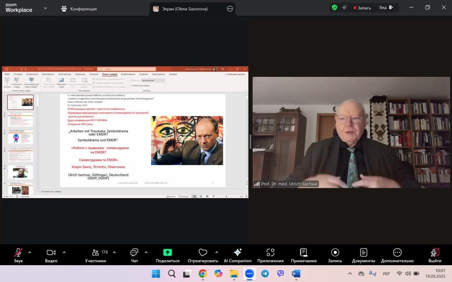Switch to the Конференция tab
Screen dimensions: 452x282
[79, 8]
